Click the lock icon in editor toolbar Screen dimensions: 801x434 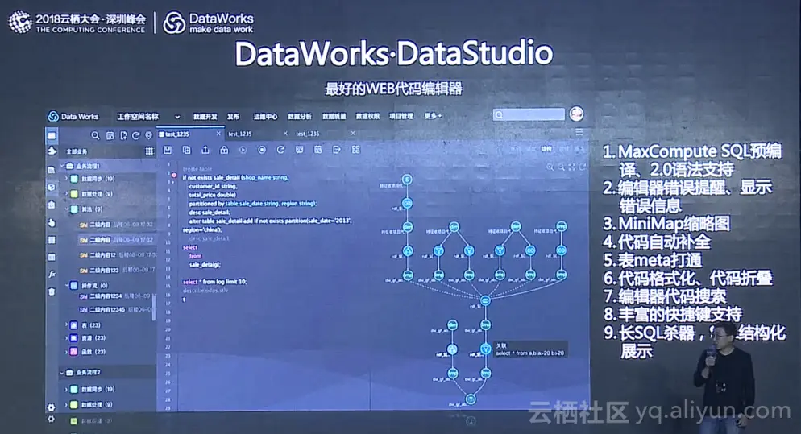point(224,150)
